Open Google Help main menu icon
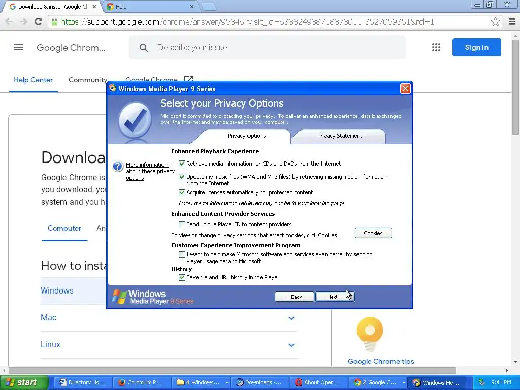The image size is (520, 390). pyautogui.click(x=18, y=47)
